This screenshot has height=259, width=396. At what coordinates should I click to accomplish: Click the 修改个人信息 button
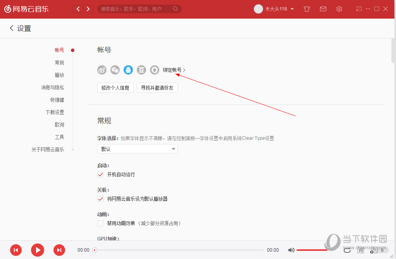coord(115,88)
